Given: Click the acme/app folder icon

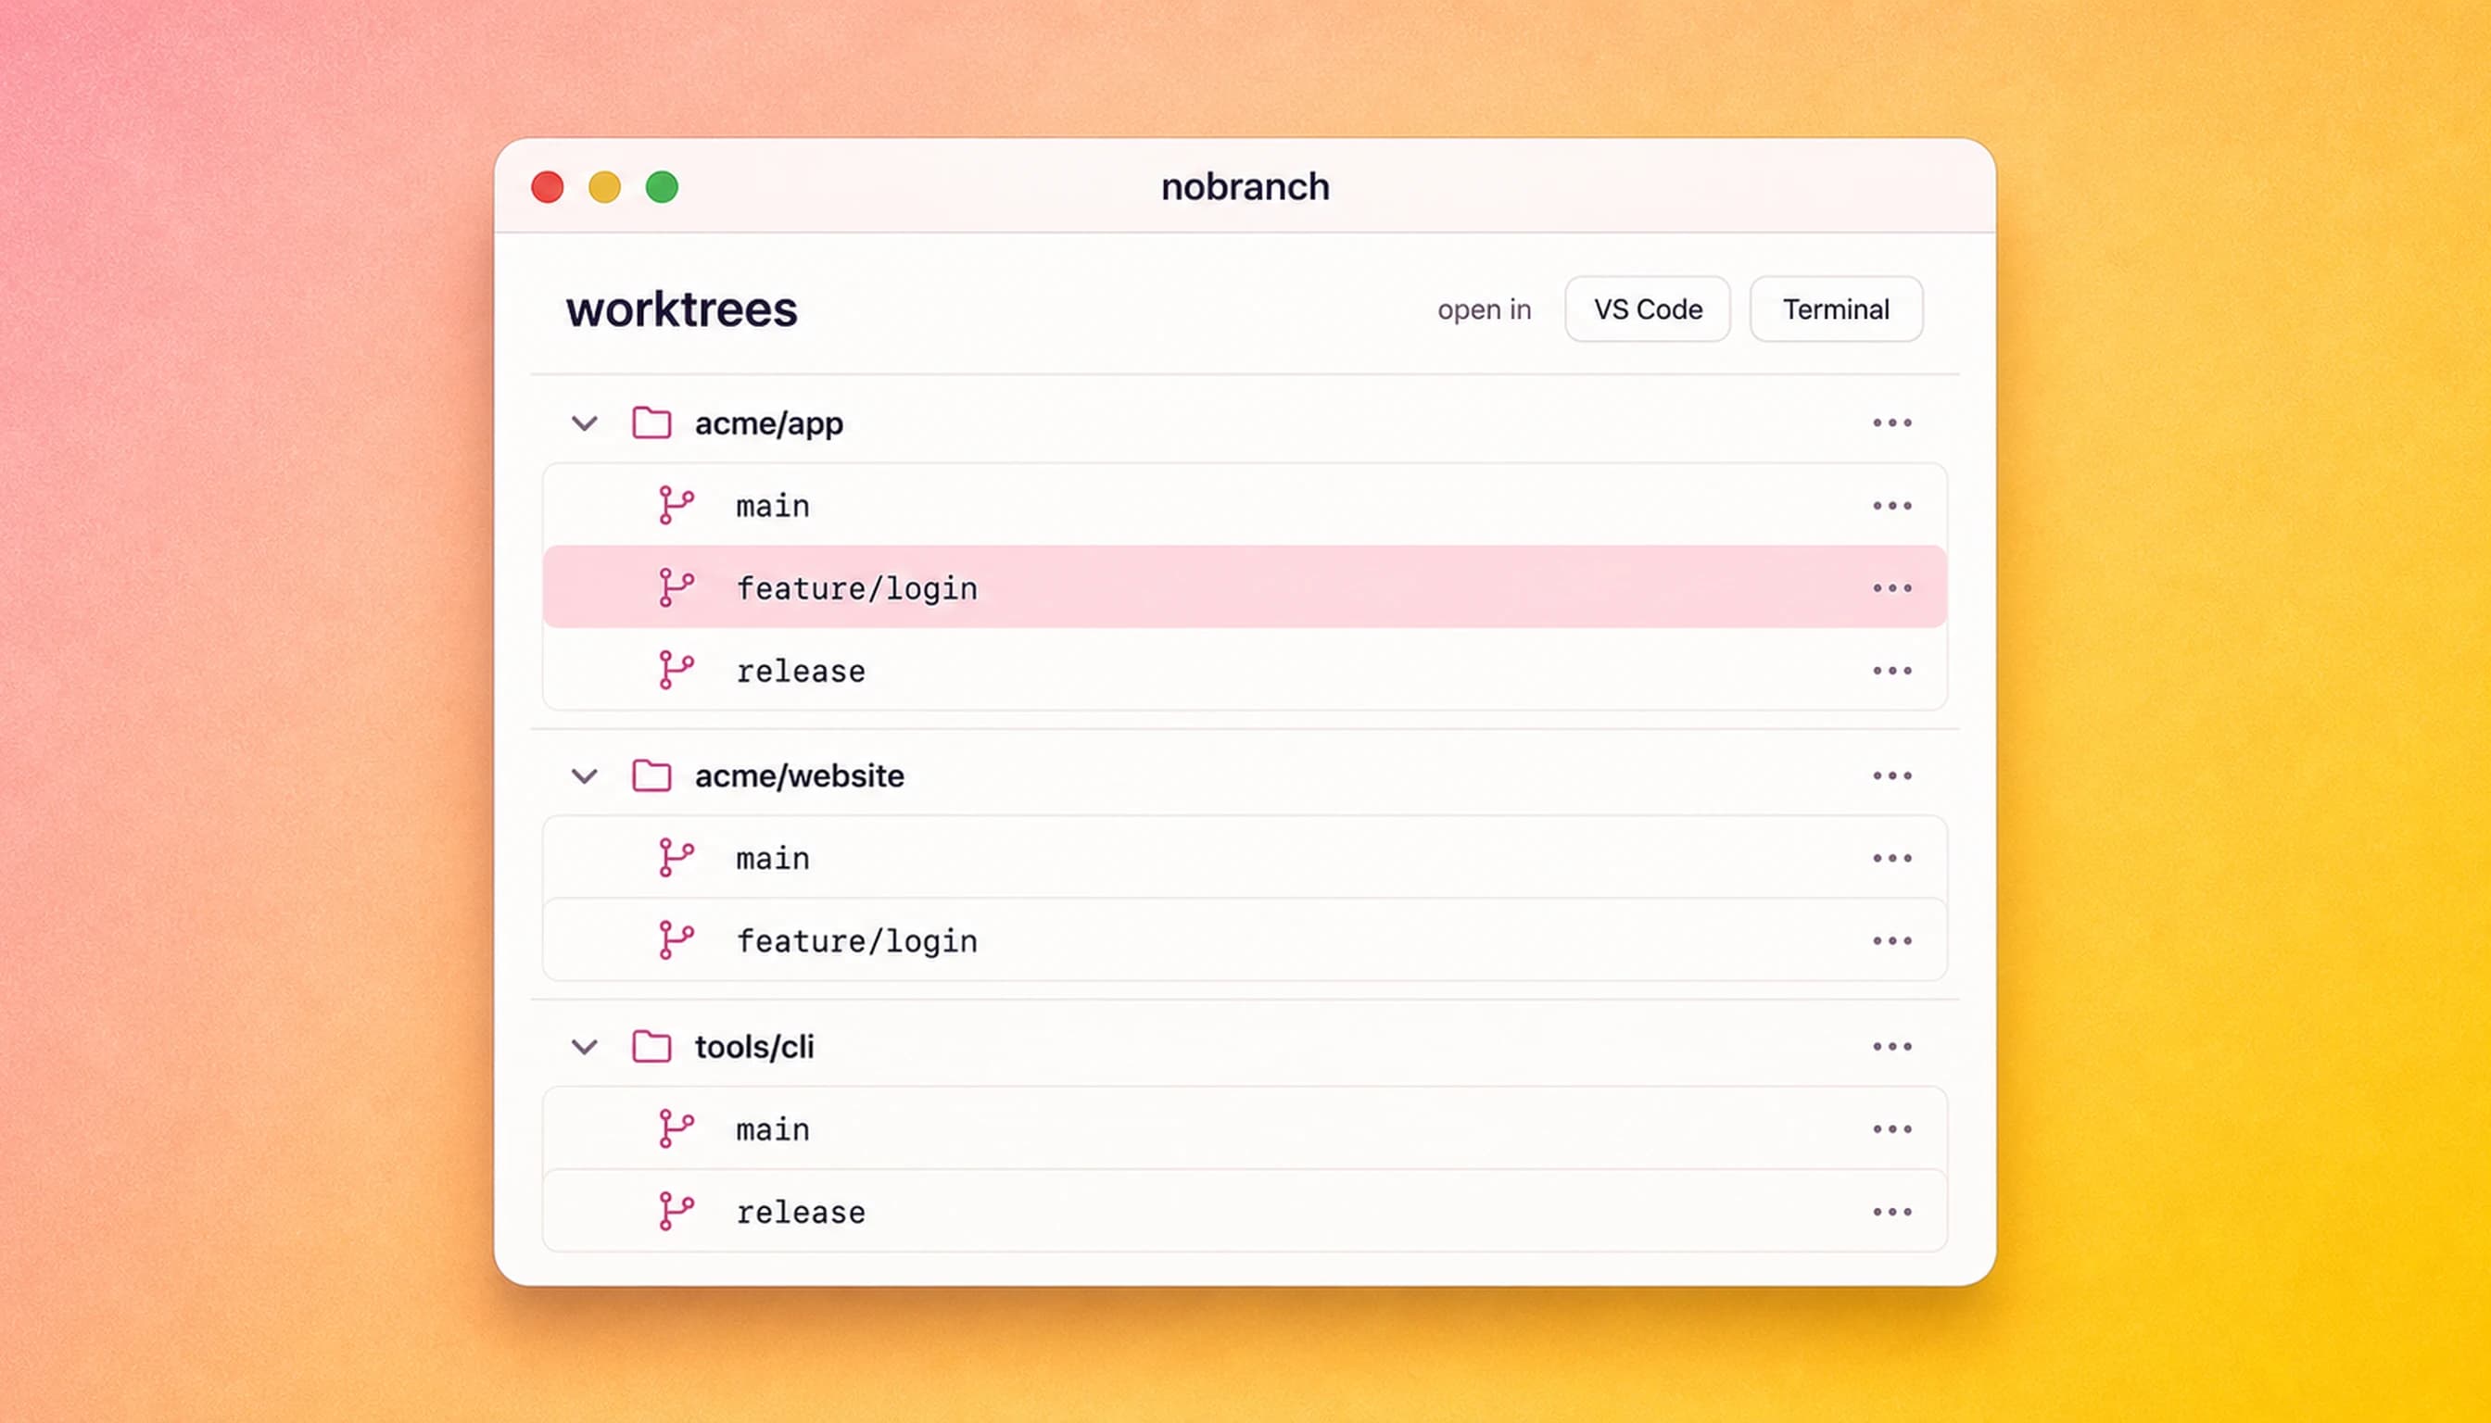Looking at the screenshot, I should [x=652, y=423].
